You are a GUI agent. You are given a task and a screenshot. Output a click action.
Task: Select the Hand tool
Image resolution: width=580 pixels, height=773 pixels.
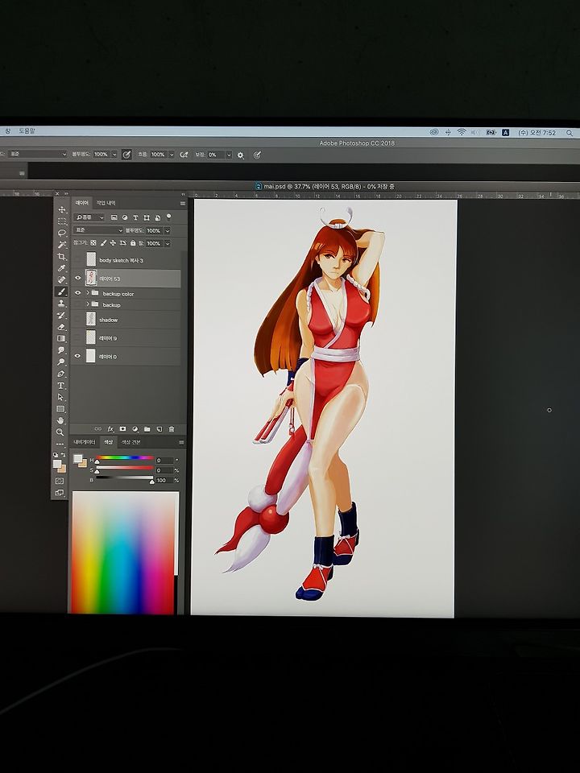pos(60,420)
